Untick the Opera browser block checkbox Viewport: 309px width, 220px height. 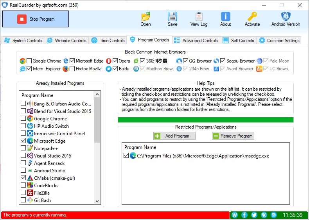[115, 61]
